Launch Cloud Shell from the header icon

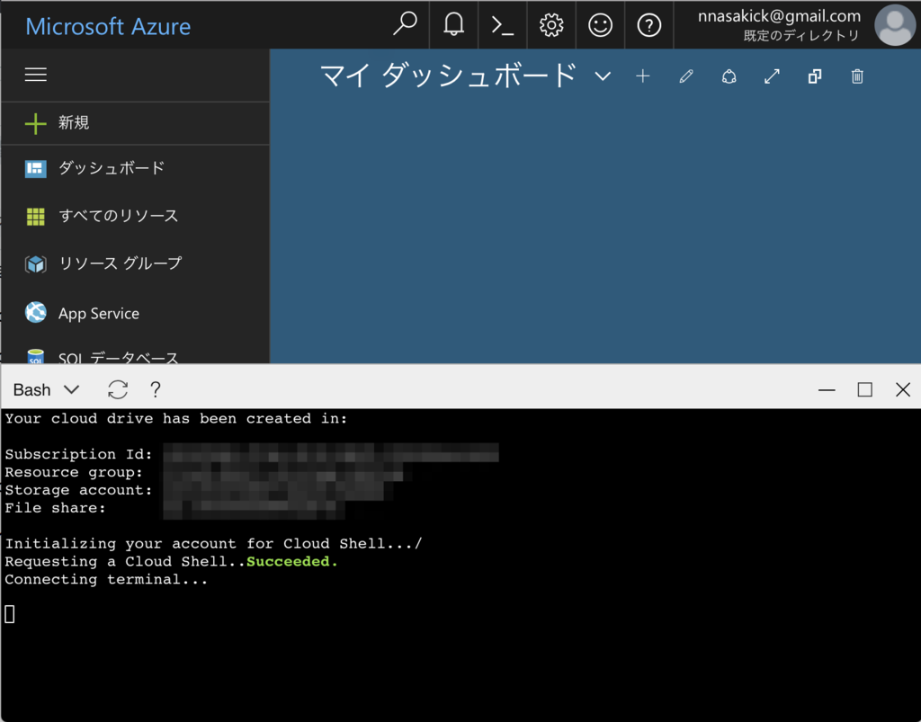click(502, 25)
